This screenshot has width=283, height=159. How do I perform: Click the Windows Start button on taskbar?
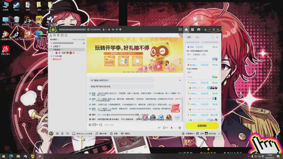(3, 156)
